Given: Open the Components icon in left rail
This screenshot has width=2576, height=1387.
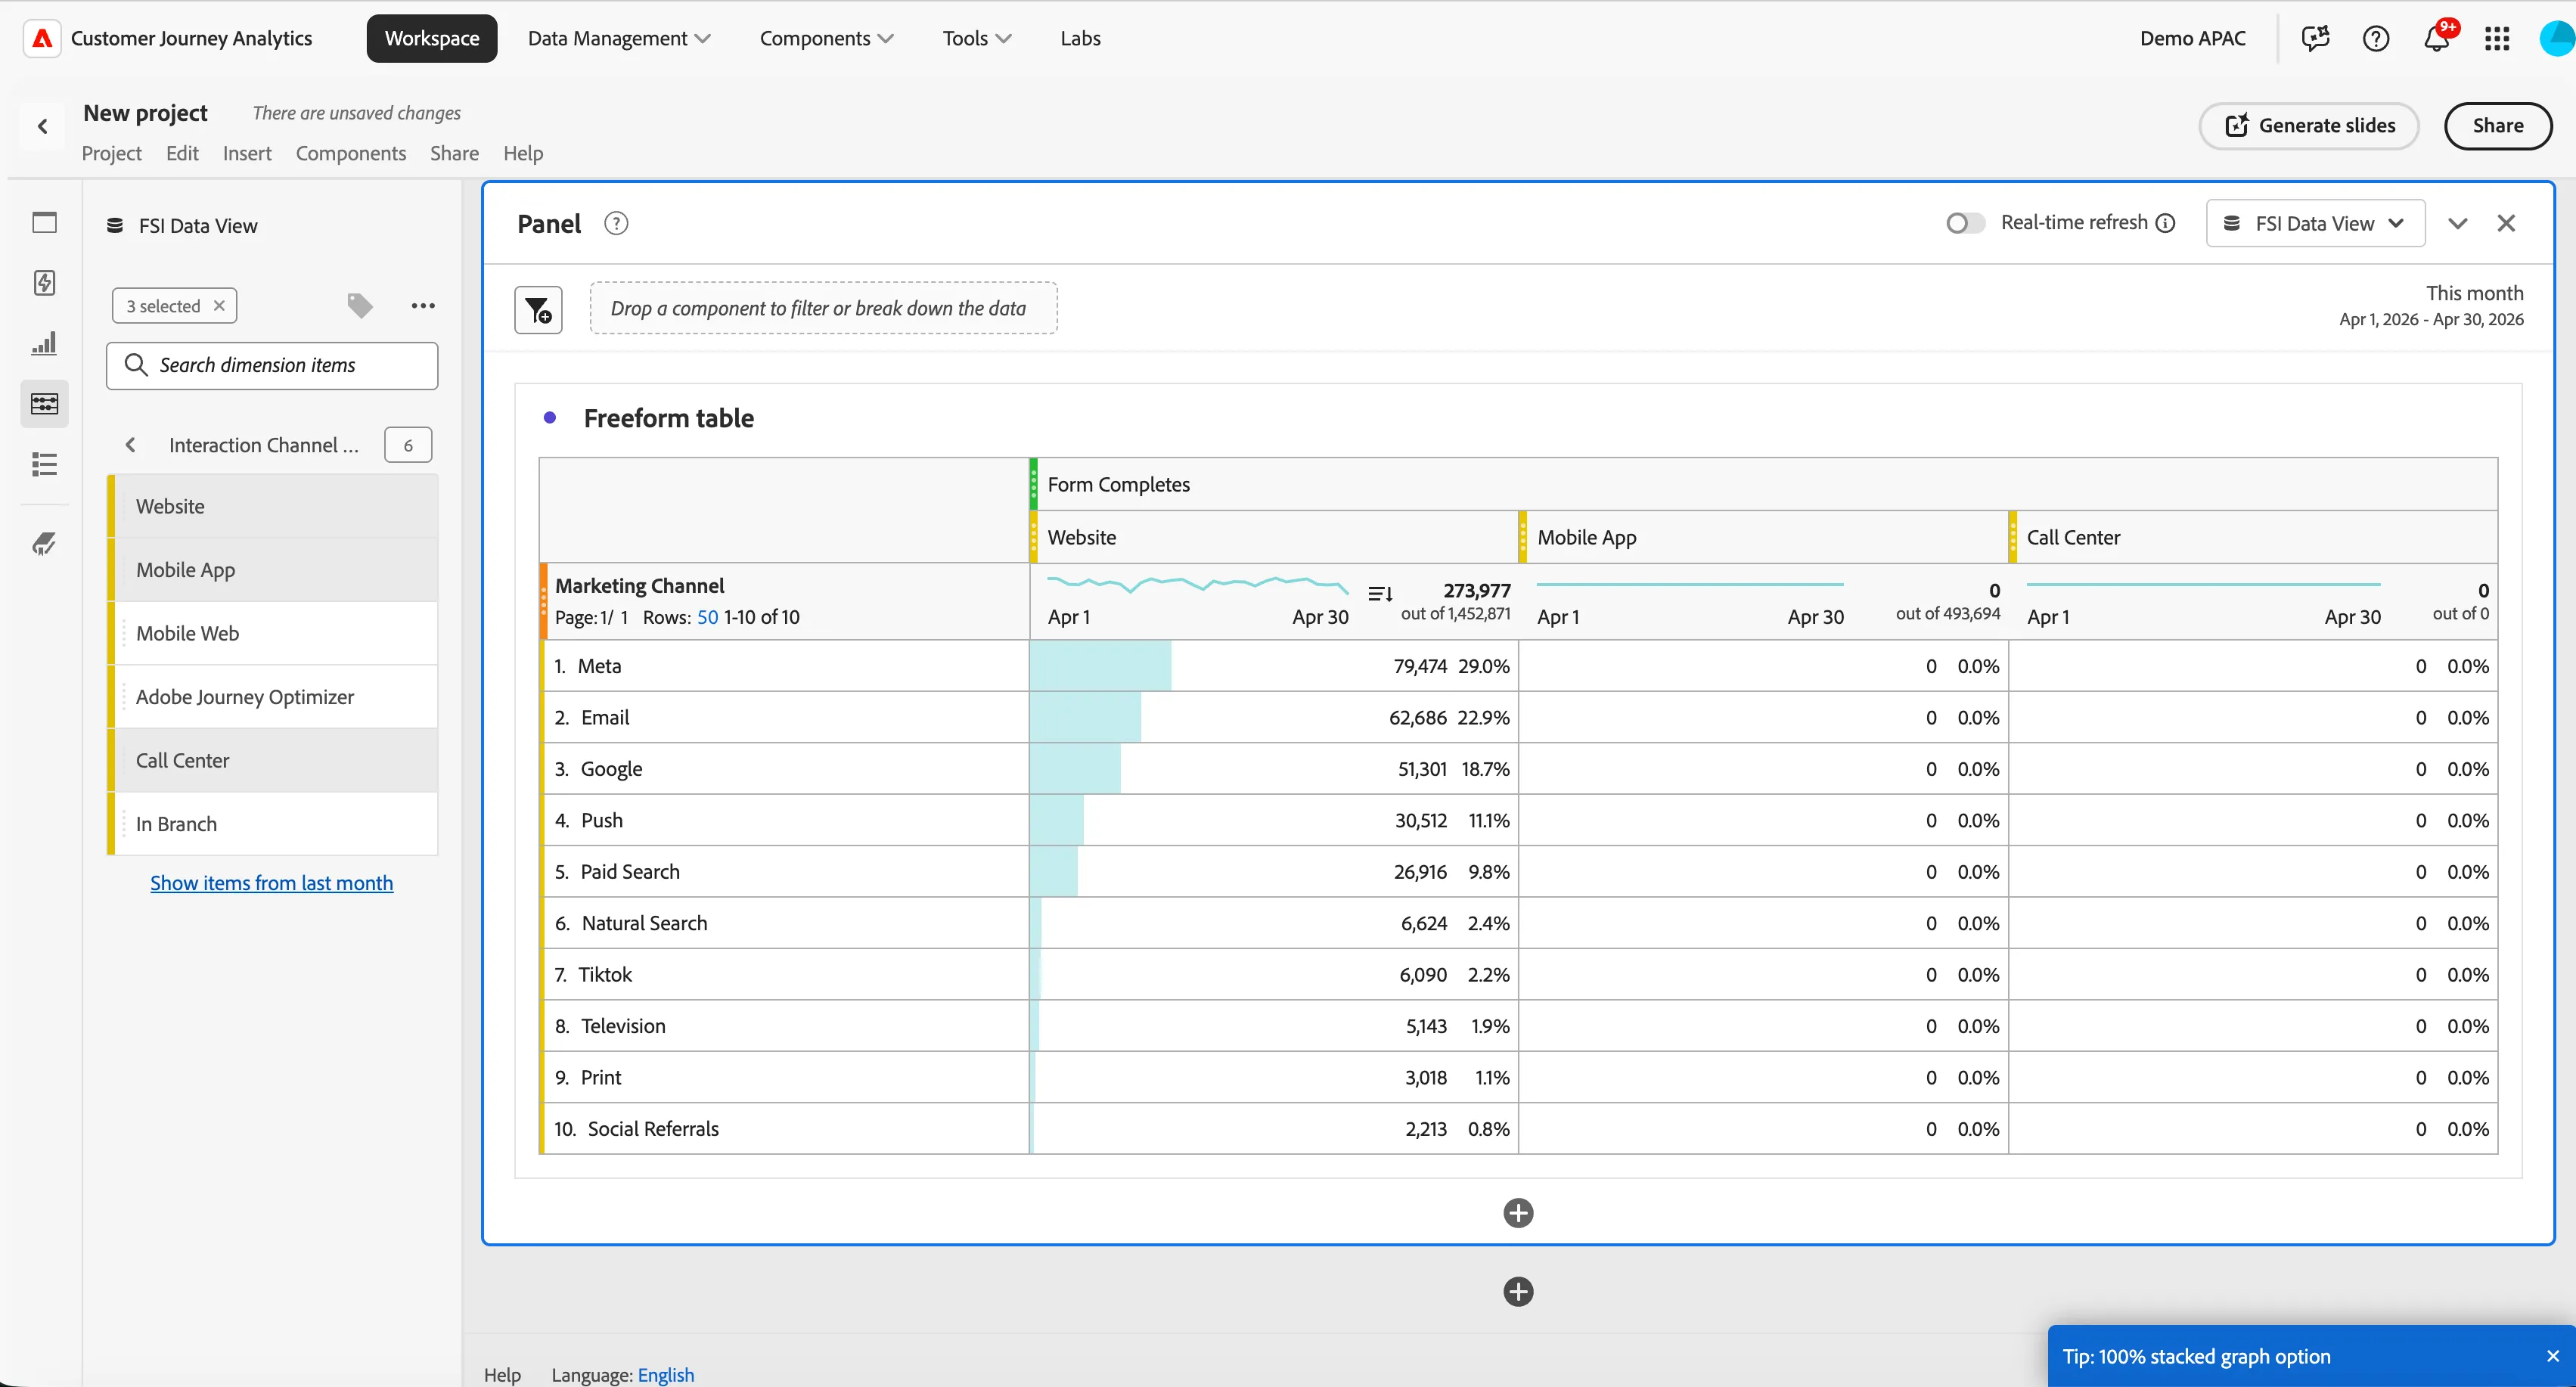Looking at the screenshot, I should click(44, 404).
